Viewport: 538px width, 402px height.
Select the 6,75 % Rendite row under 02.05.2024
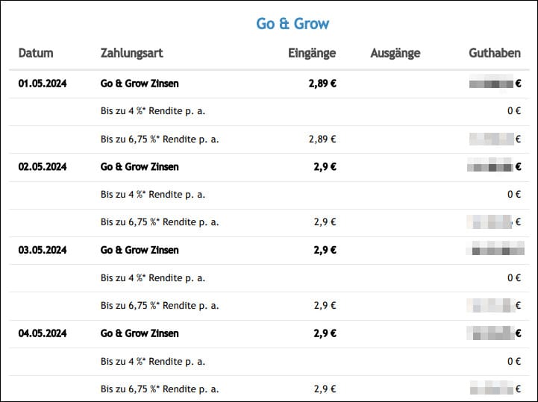pyautogui.click(x=159, y=222)
